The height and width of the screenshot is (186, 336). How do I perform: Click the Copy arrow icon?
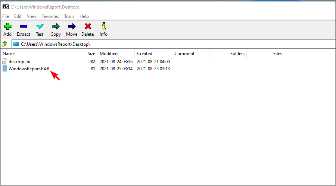[x=56, y=26]
